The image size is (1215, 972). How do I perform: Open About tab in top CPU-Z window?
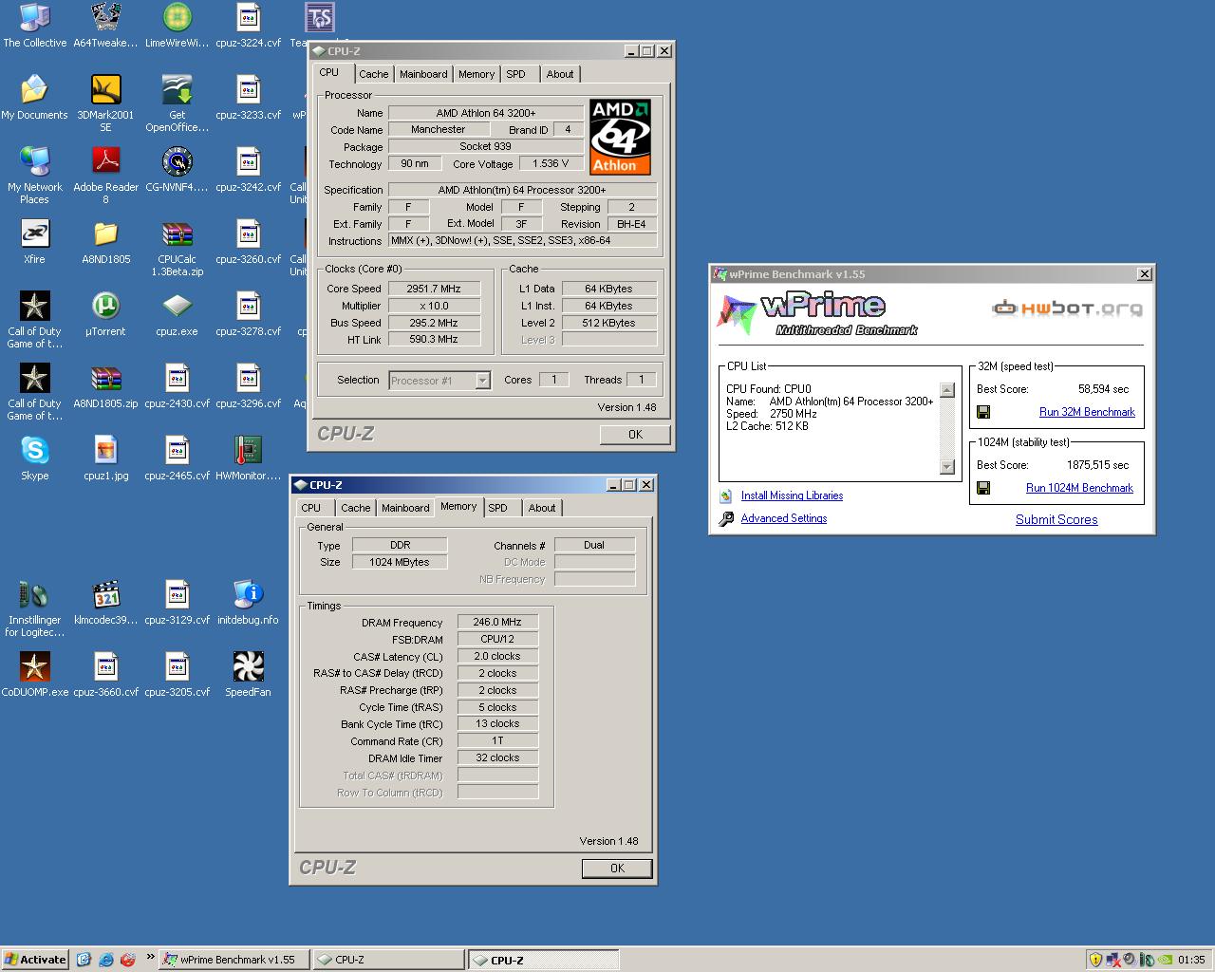(x=560, y=74)
